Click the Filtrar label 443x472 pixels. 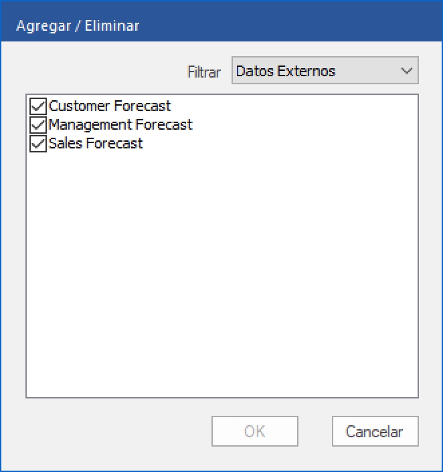(x=204, y=72)
